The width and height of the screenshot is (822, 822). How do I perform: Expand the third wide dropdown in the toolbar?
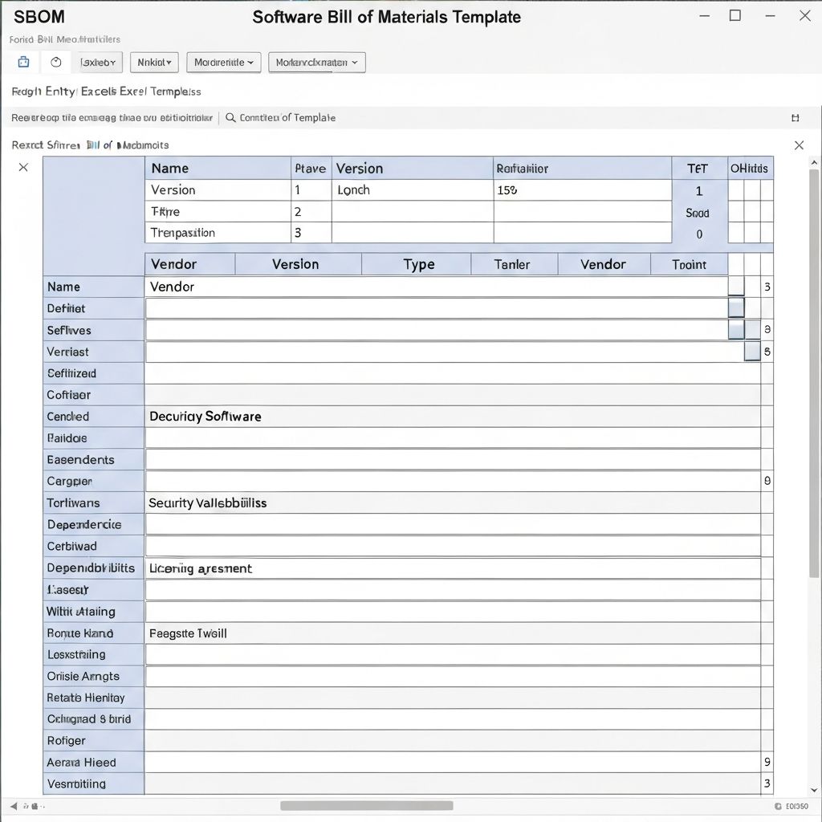tap(223, 62)
